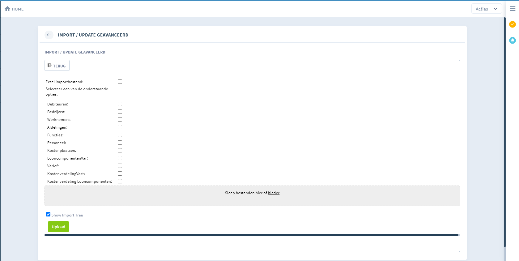Click the 'Kostenplaatsen:' label text
519x261 pixels.
pos(62,151)
